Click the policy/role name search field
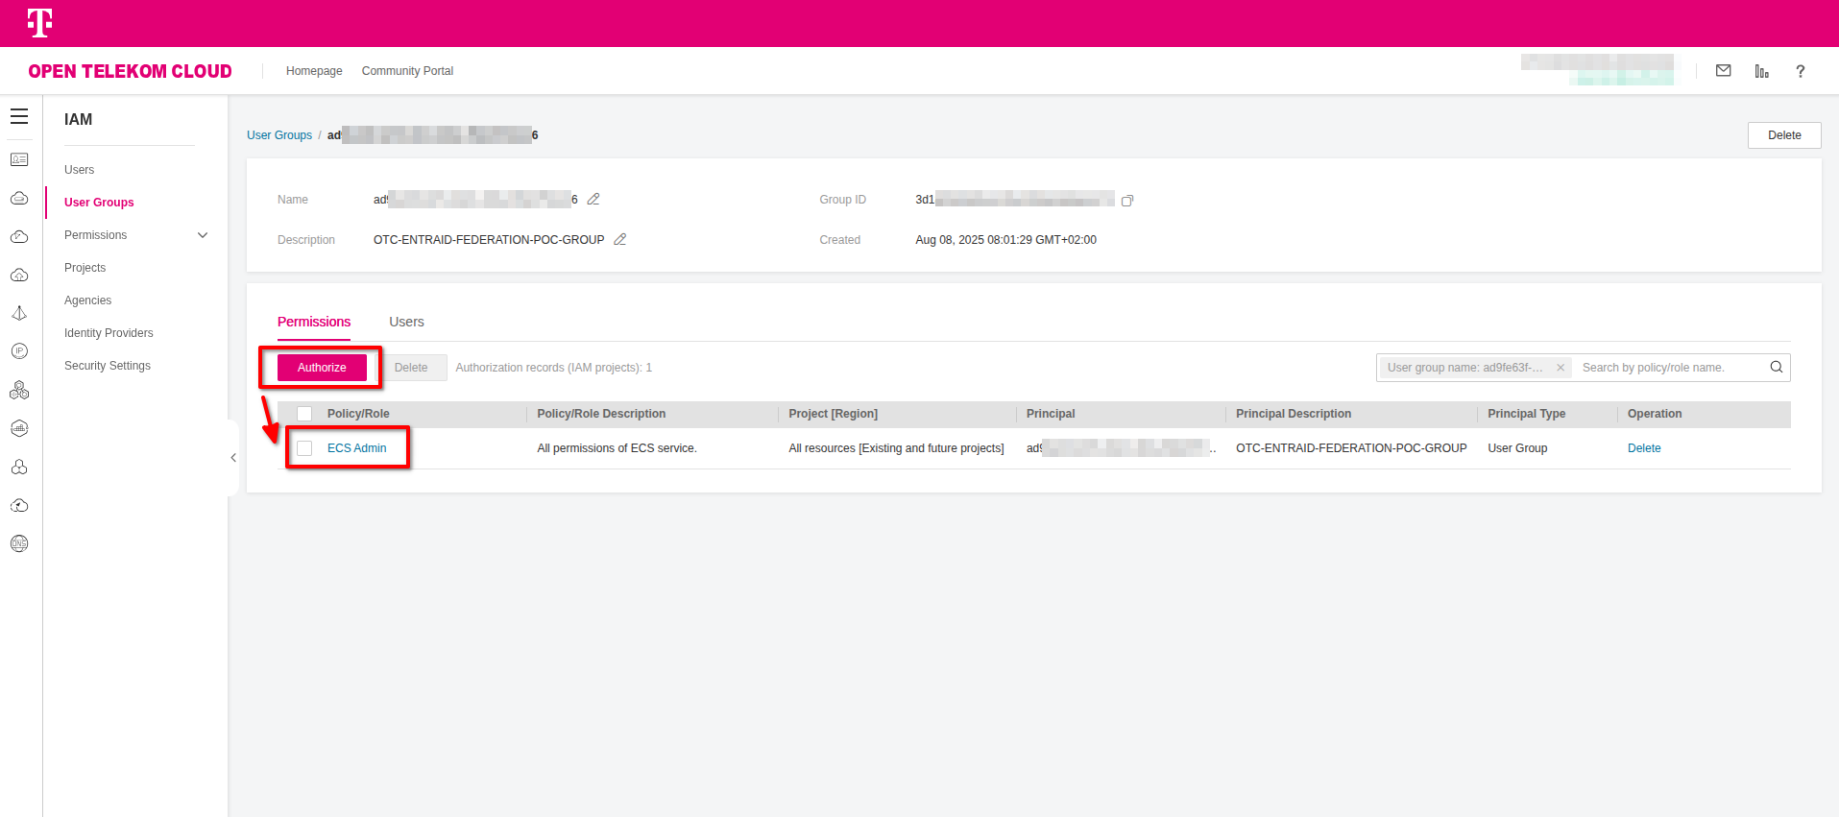The height and width of the screenshot is (817, 1839). (x=1669, y=368)
